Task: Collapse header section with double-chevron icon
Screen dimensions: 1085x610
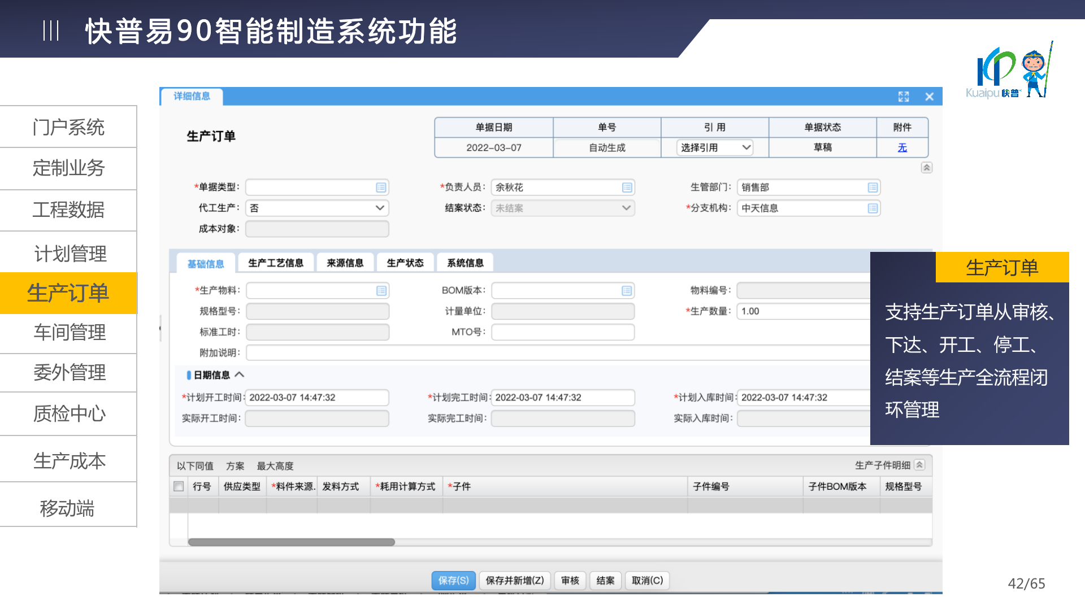Action: 926,168
